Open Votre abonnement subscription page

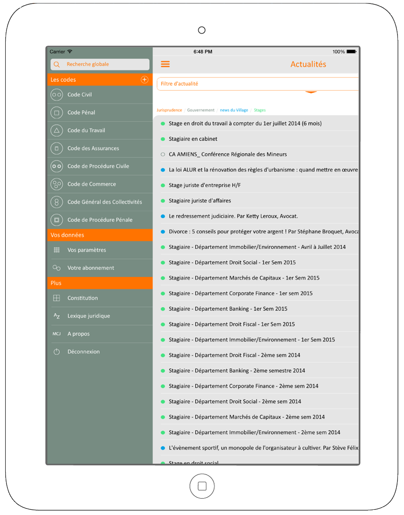click(x=100, y=268)
